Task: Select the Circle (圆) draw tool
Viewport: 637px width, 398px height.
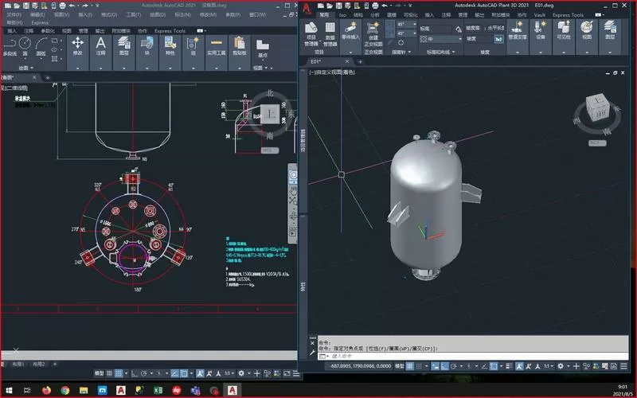Action: (25, 47)
